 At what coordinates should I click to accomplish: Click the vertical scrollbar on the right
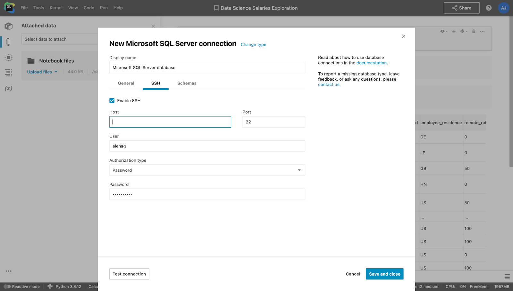click(x=511, y=91)
